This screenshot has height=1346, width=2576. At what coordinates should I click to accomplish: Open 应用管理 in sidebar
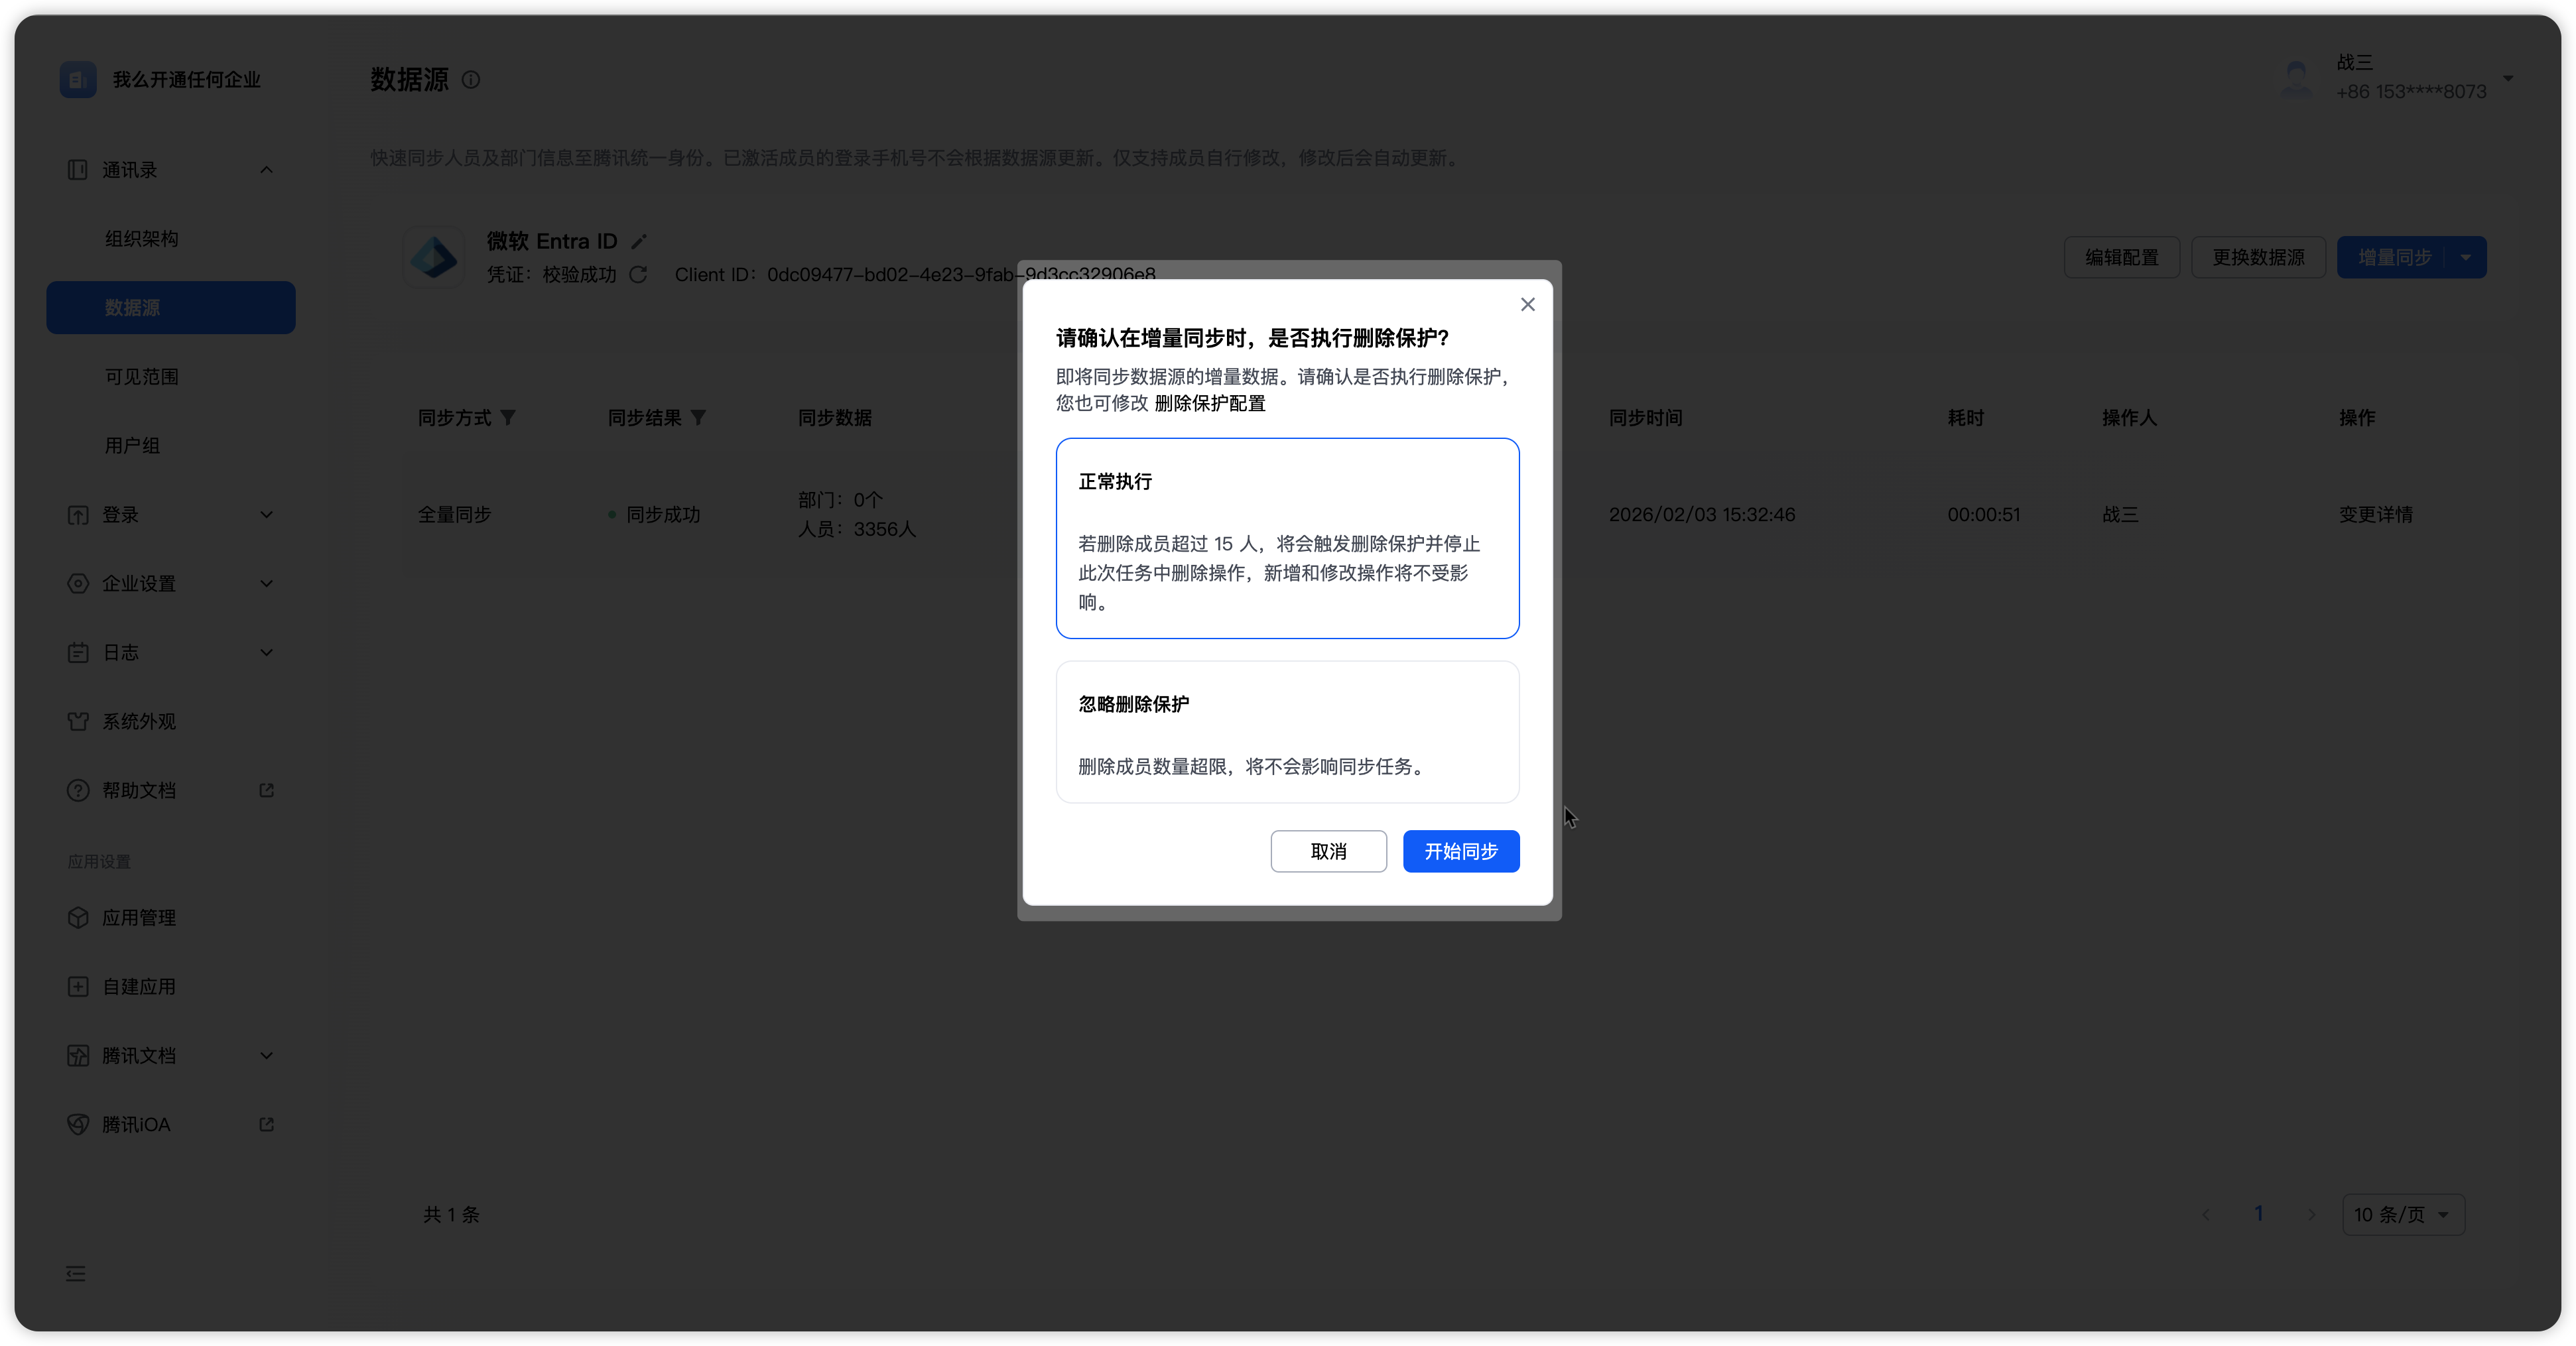[139, 917]
